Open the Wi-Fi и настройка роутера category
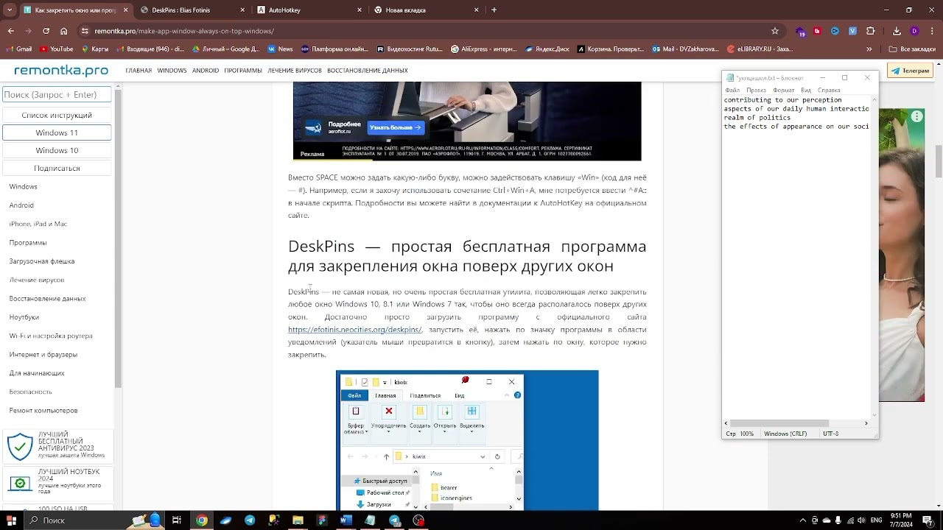The height and width of the screenshot is (530, 943). click(x=51, y=336)
